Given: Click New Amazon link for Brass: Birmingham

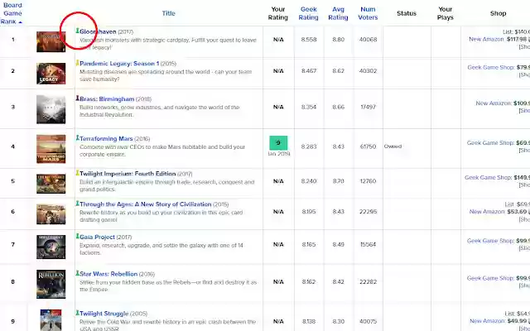Looking at the screenshot, I should 494,103.
